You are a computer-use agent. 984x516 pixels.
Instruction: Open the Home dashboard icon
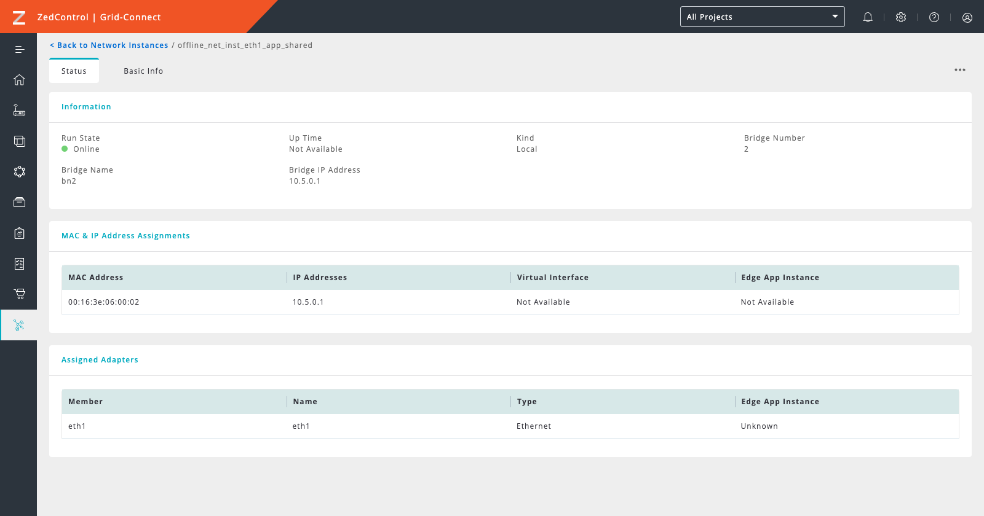point(20,80)
